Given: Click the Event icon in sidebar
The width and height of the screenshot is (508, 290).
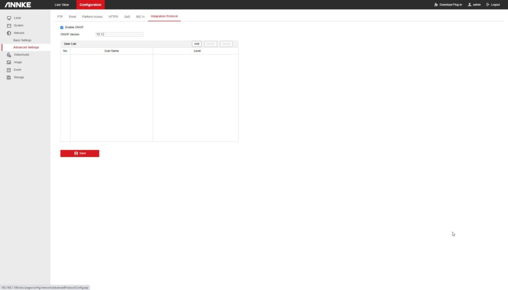Looking at the screenshot, I should [9, 70].
